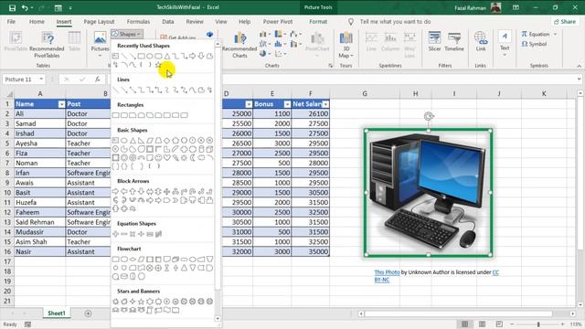585x329 pixels.
Task: Switch to the Formulas tab
Action: (138, 22)
